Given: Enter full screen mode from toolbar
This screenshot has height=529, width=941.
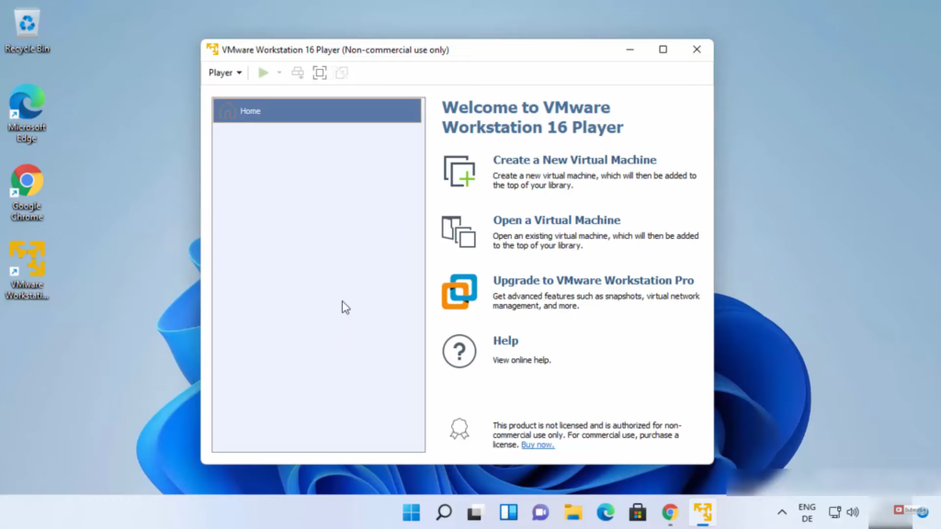Looking at the screenshot, I should click(x=320, y=73).
